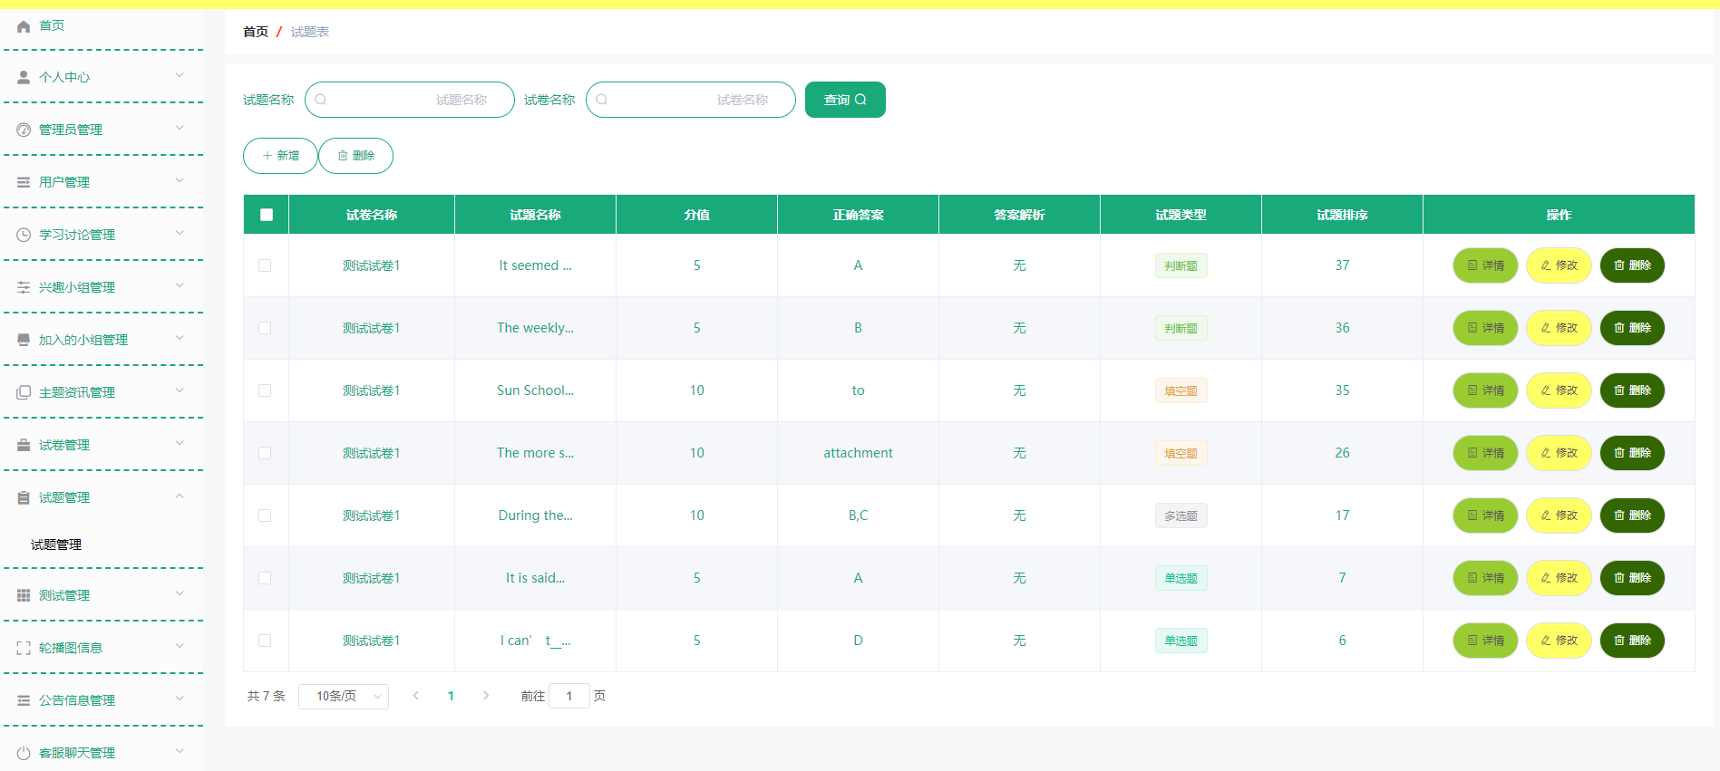Toggle the select-all checkbox in table header
The image size is (1720, 771).
click(x=266, y=215)
